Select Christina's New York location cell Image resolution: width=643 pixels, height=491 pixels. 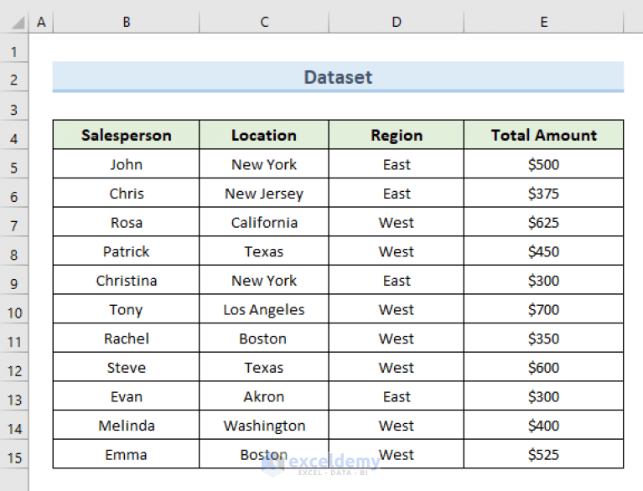(x=264, y=281)
